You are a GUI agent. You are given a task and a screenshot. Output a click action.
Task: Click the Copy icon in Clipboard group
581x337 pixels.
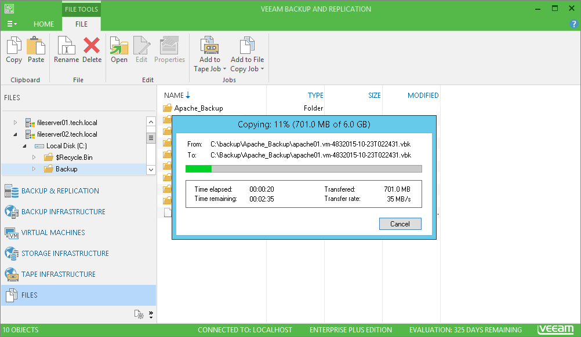pos(14,46)
